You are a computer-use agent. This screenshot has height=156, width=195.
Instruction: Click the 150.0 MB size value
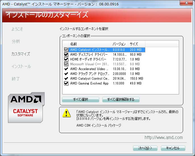click(136, 79)
